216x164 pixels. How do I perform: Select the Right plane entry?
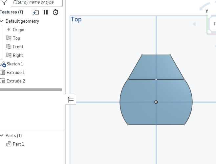pos(18,55)
